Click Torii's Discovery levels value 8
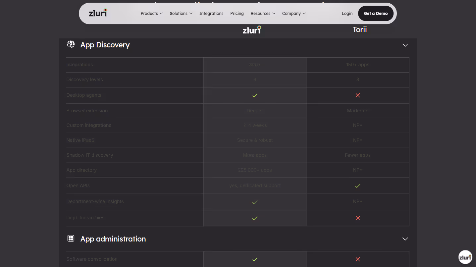The width and height of the screenshot is (476, 267). click(358, 80)
